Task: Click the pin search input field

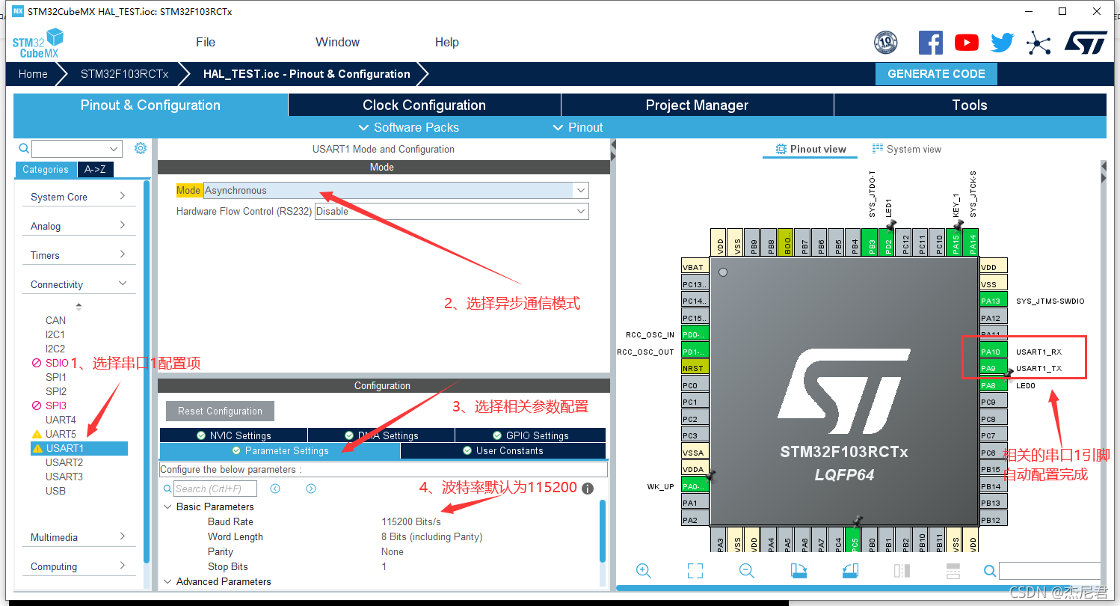Action: tap(1050, 571)
